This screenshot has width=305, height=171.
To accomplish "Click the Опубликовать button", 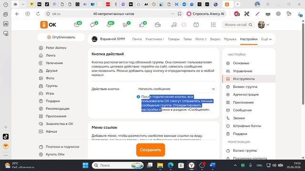I will click(61, 37).
